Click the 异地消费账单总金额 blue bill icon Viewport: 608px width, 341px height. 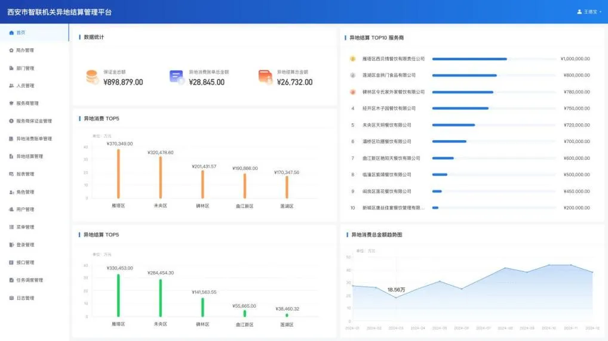177,77
